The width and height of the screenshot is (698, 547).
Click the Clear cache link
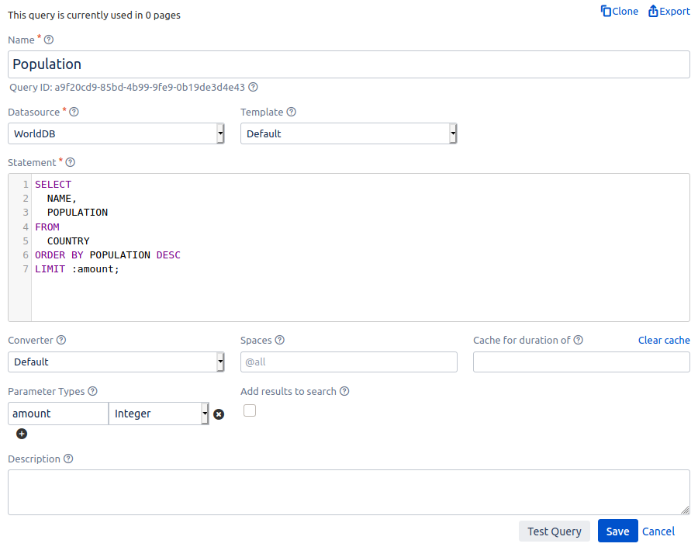[x=663, y=340]
